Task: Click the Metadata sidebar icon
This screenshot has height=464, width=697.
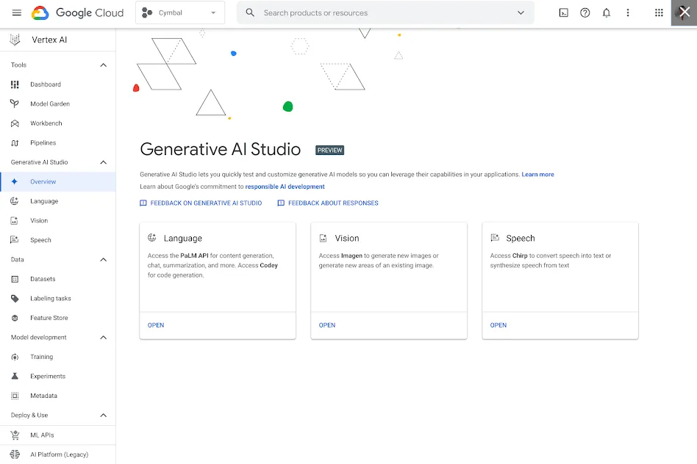Action: click(15, 396)
